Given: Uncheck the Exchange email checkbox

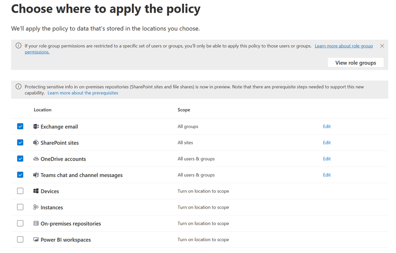Looking at the screenshot, I should click(x=20, y=126).
